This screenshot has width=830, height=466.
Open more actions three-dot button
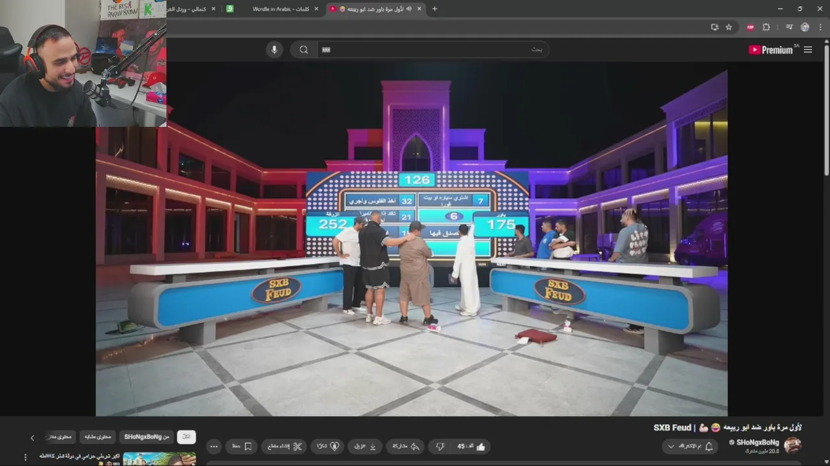tap(214, 447)
